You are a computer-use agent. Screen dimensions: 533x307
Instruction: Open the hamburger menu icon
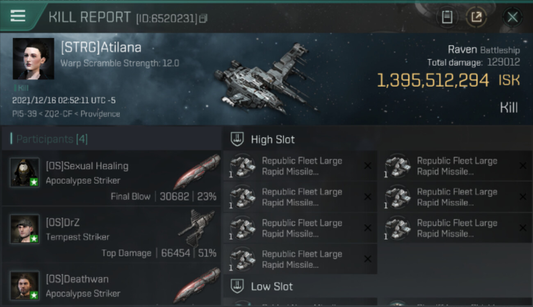coord(18,16)
